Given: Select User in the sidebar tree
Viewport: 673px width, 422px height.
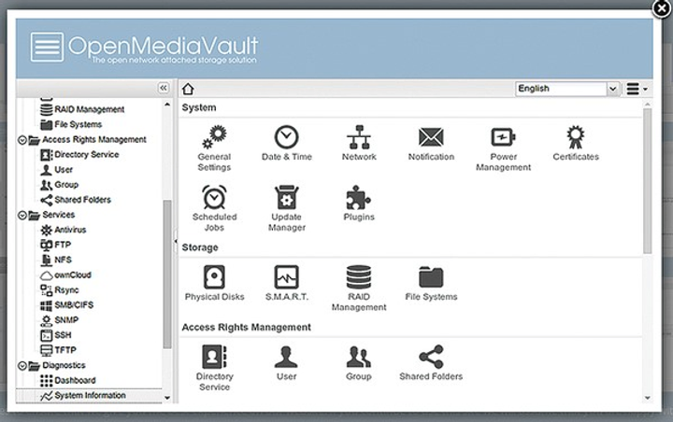Looking at the screenshot, I should pos(56,170).
